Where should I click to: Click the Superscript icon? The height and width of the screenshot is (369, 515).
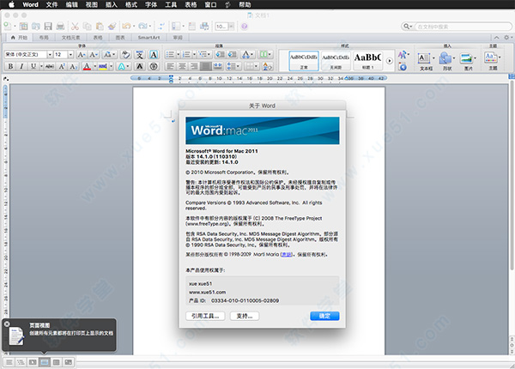click(x=62, y=66)
